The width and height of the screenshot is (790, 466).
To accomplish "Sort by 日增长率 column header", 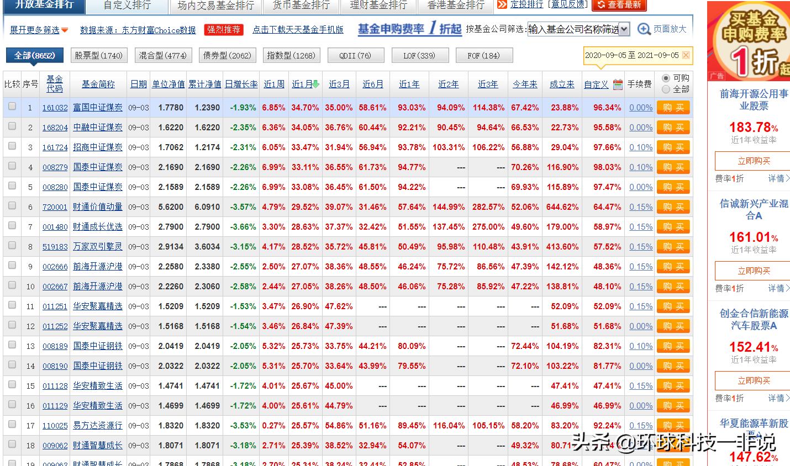I will 241,84.
